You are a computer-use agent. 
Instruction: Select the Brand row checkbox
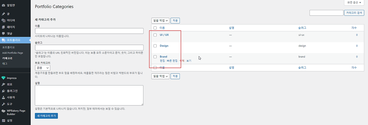tap(155, 57)
